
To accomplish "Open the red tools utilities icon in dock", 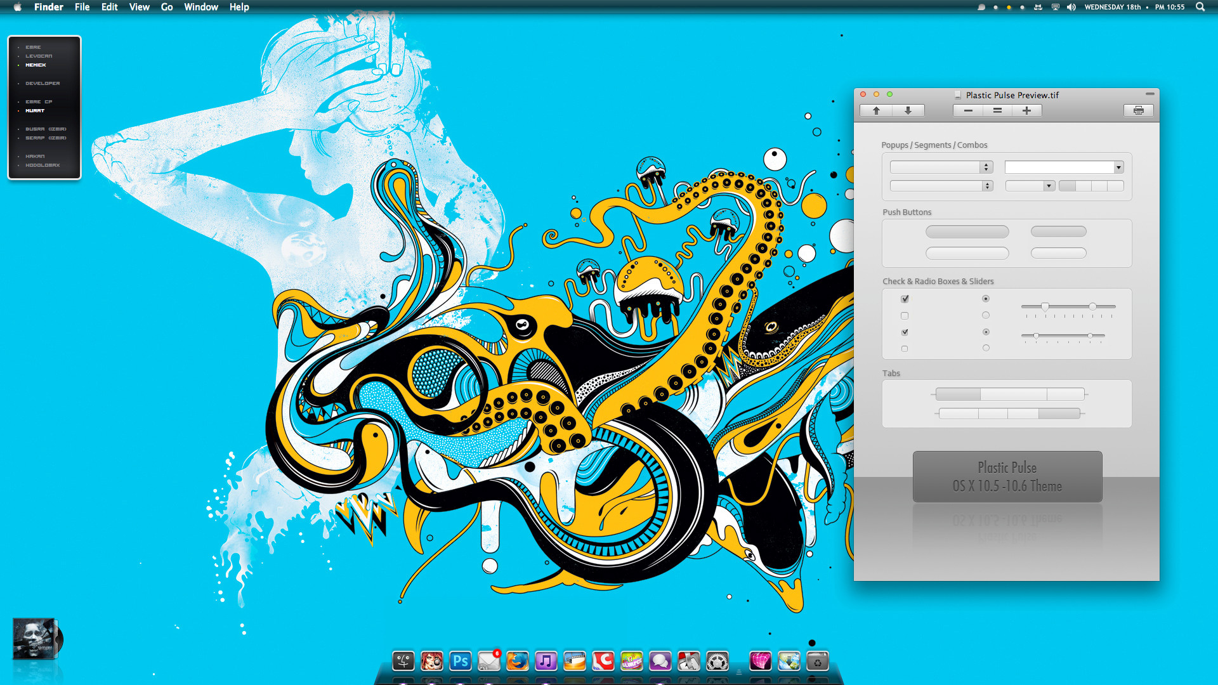I will pyautogui.click(x=689, y=662).
